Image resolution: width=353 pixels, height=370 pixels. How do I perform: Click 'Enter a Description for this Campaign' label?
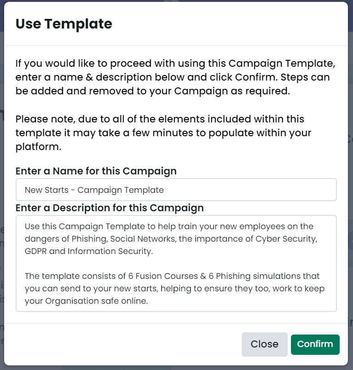coord(109,208)
